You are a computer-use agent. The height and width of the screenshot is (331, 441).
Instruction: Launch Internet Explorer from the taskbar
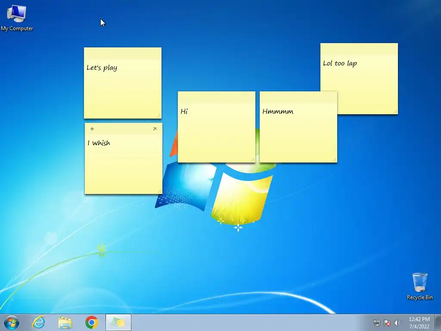(x=38, y=322)
